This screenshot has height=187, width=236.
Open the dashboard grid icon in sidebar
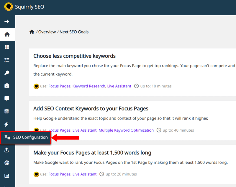click(x=7, y=47)
